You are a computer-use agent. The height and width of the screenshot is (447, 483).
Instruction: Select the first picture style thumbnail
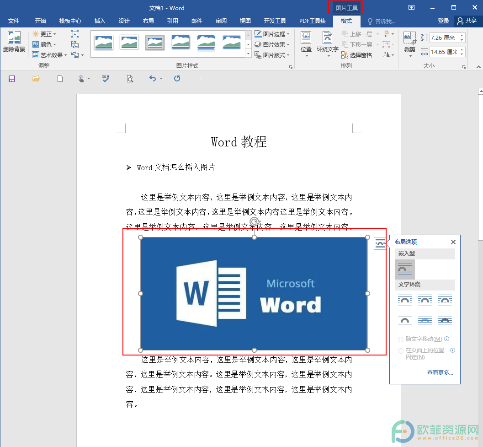tap(104, 42)
